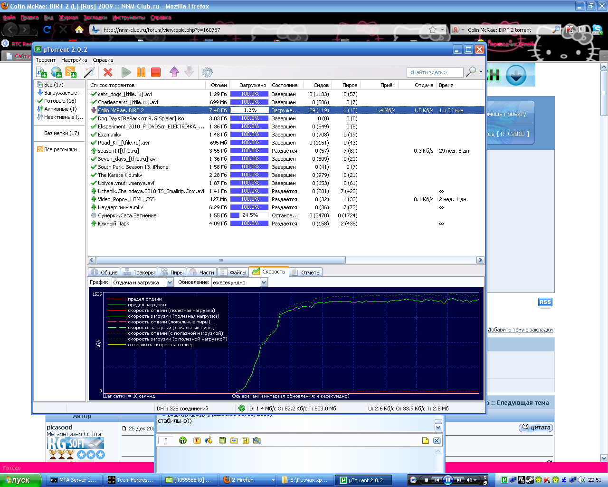Image resolution: width=608 pixels, height=487 pixels.
Task: Stop the torrent with the red stop icon
Action: coord(155,72)
